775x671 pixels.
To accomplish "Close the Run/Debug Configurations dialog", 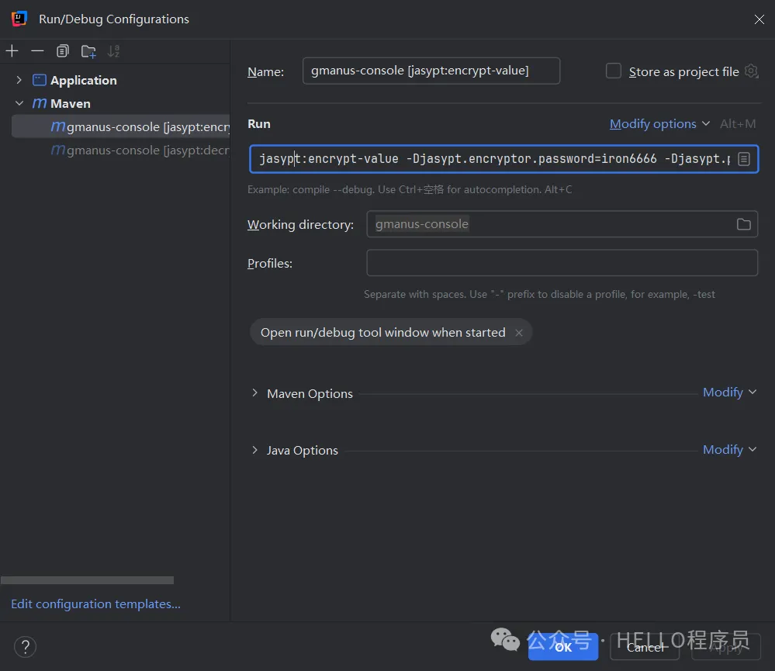I will pos(759,19).
